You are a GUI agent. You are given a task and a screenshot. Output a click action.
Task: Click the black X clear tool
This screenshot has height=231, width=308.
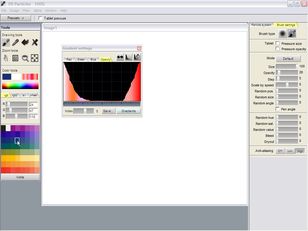35,42
